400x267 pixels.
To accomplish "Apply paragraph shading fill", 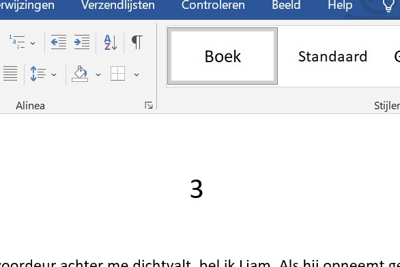I will [x=80, y=74].
